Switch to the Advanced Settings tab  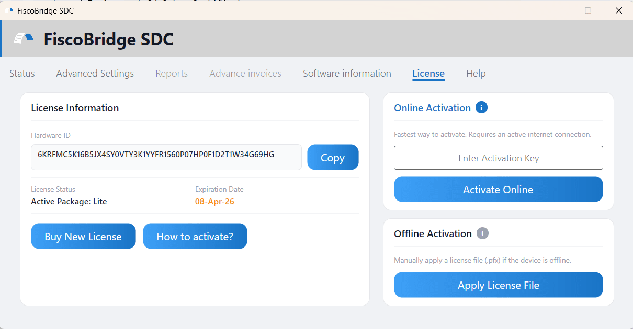click(95, 74)
